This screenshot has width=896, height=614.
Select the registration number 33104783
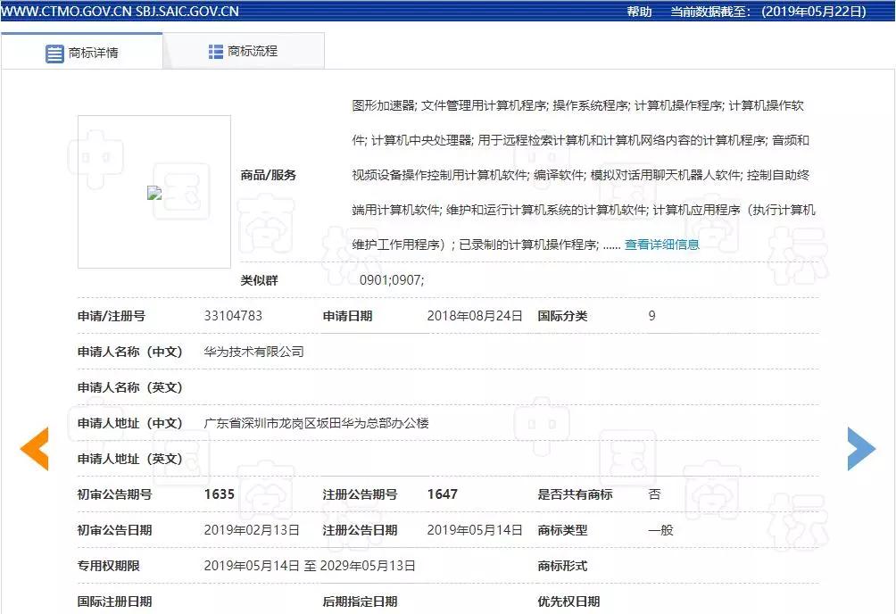(233, 316)
